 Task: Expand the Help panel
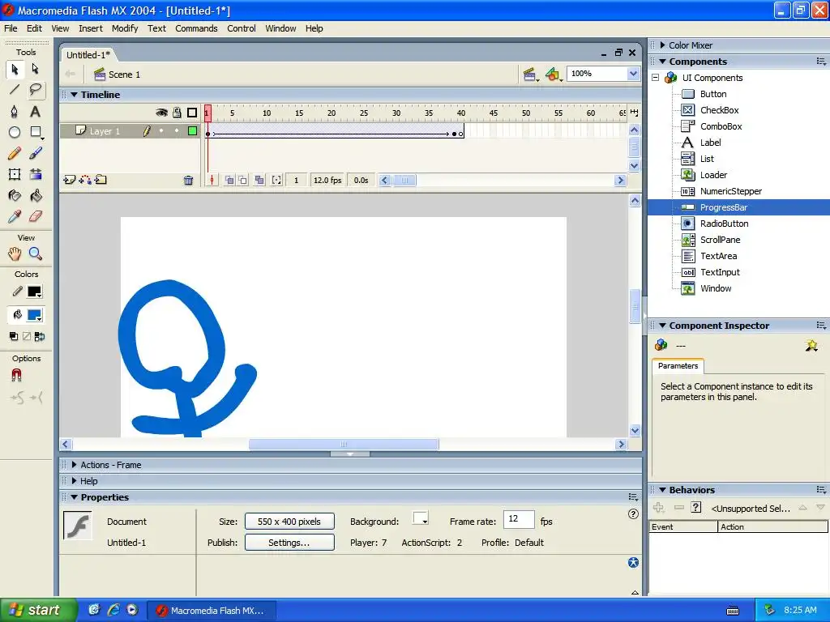coord(74,481)
